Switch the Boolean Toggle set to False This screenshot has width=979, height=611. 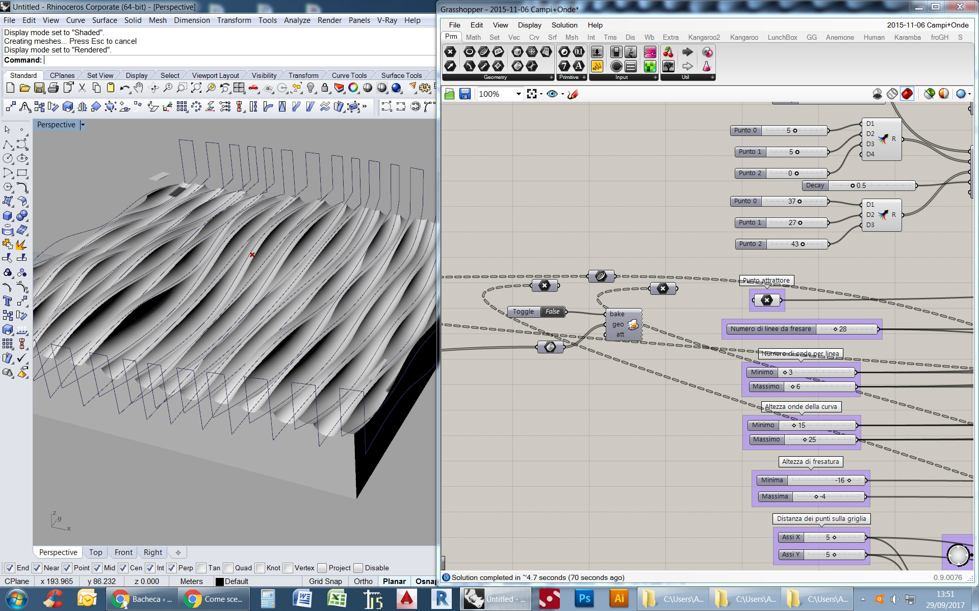pos(552,312)
